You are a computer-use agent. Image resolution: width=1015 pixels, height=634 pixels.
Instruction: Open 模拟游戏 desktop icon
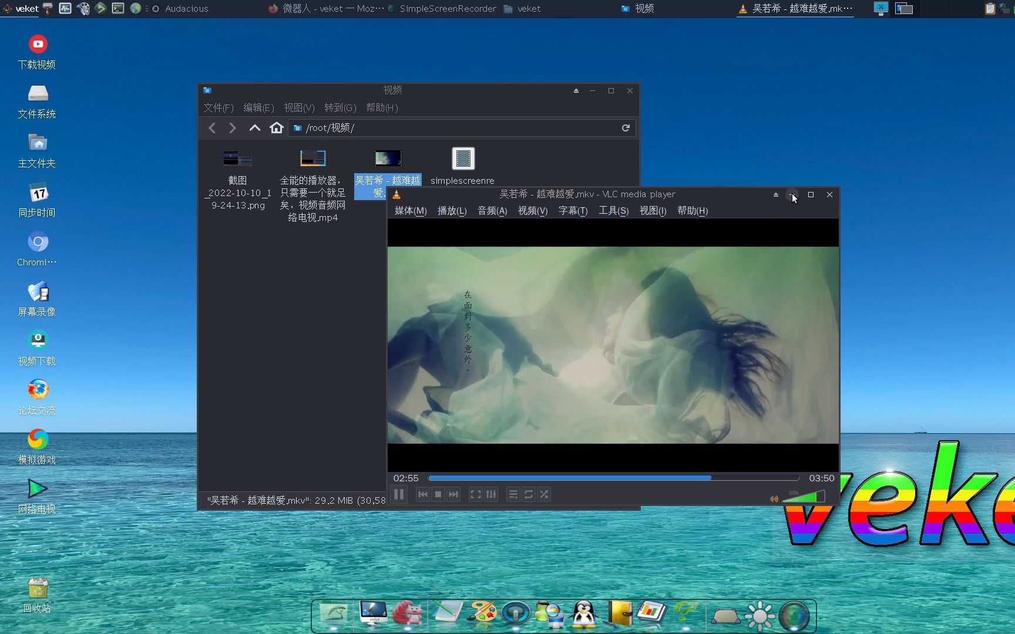click(37, 448)
